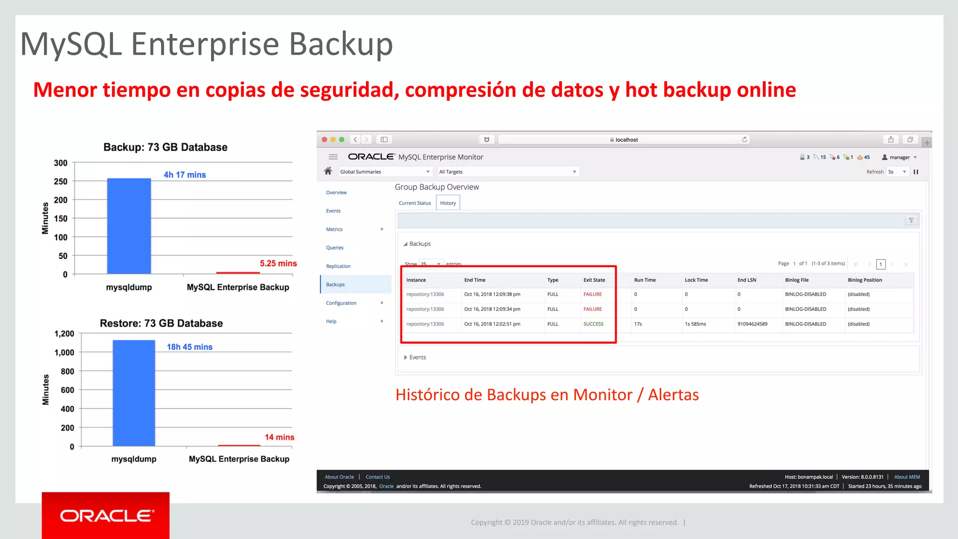Click the flame alerts icon showing 45
The height and width of the screenshot is (539, 958).
coord(864,157)
